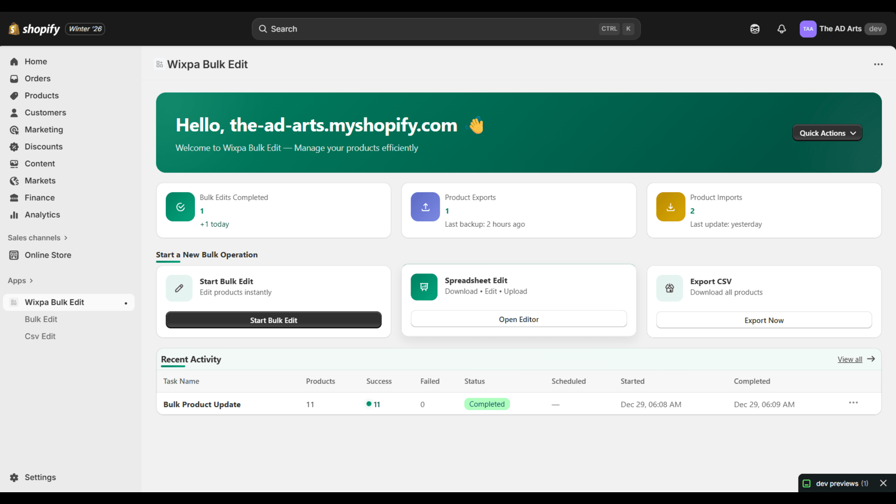The height and width of the screenshot is (504, 896).
Task: Open the Quick Actions dropdown
Action: [x=828, y=133]
